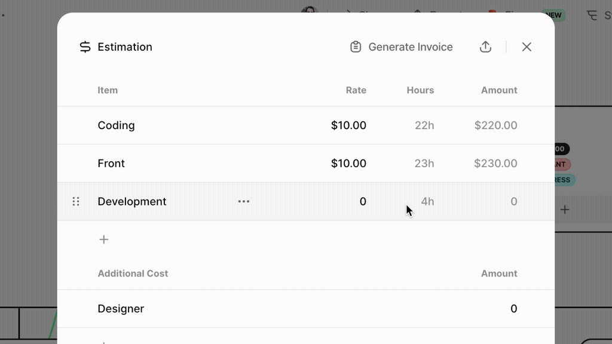Edit the Front rate $10.00
Screen dimensions: 612x344
pyautogui.click(x=348, y=164)
